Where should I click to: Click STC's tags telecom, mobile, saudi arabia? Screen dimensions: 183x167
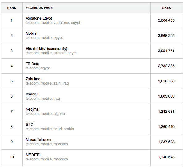click(x=50, y=129)
